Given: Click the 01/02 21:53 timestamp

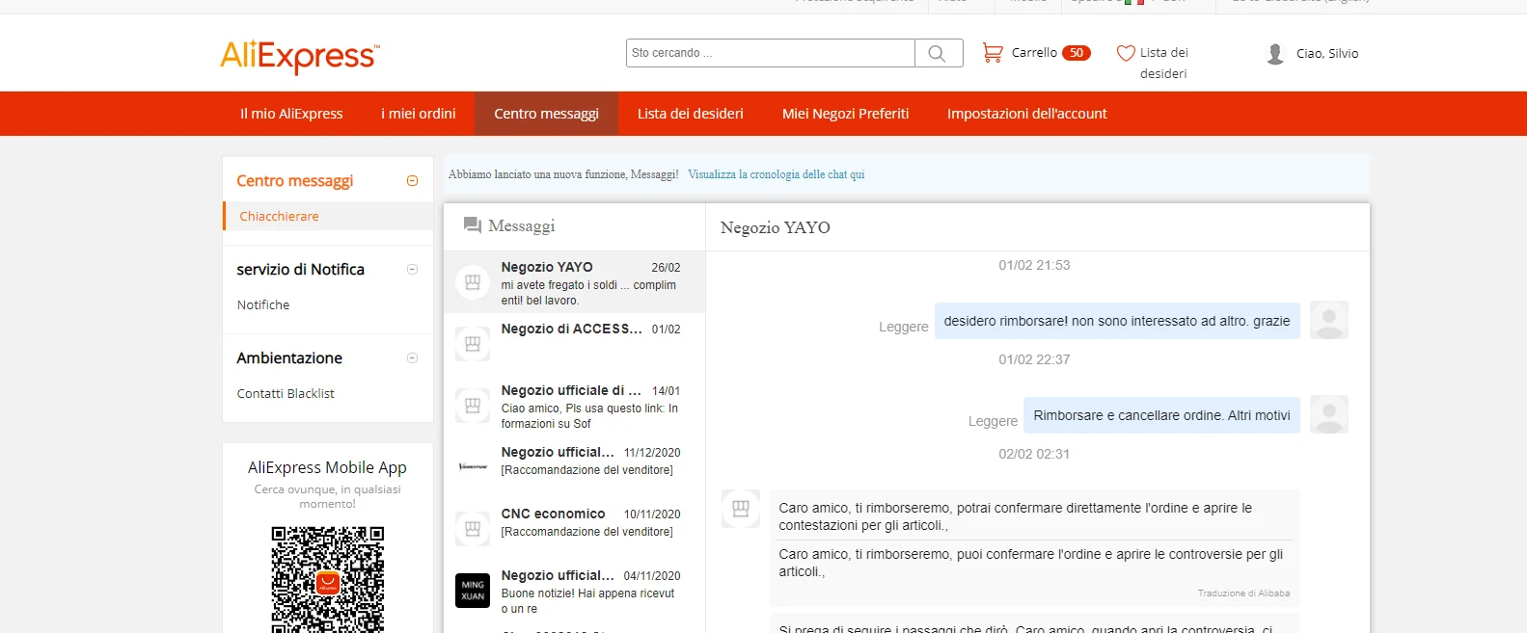Looking at the screenshot, I should tap(1034, 265).
